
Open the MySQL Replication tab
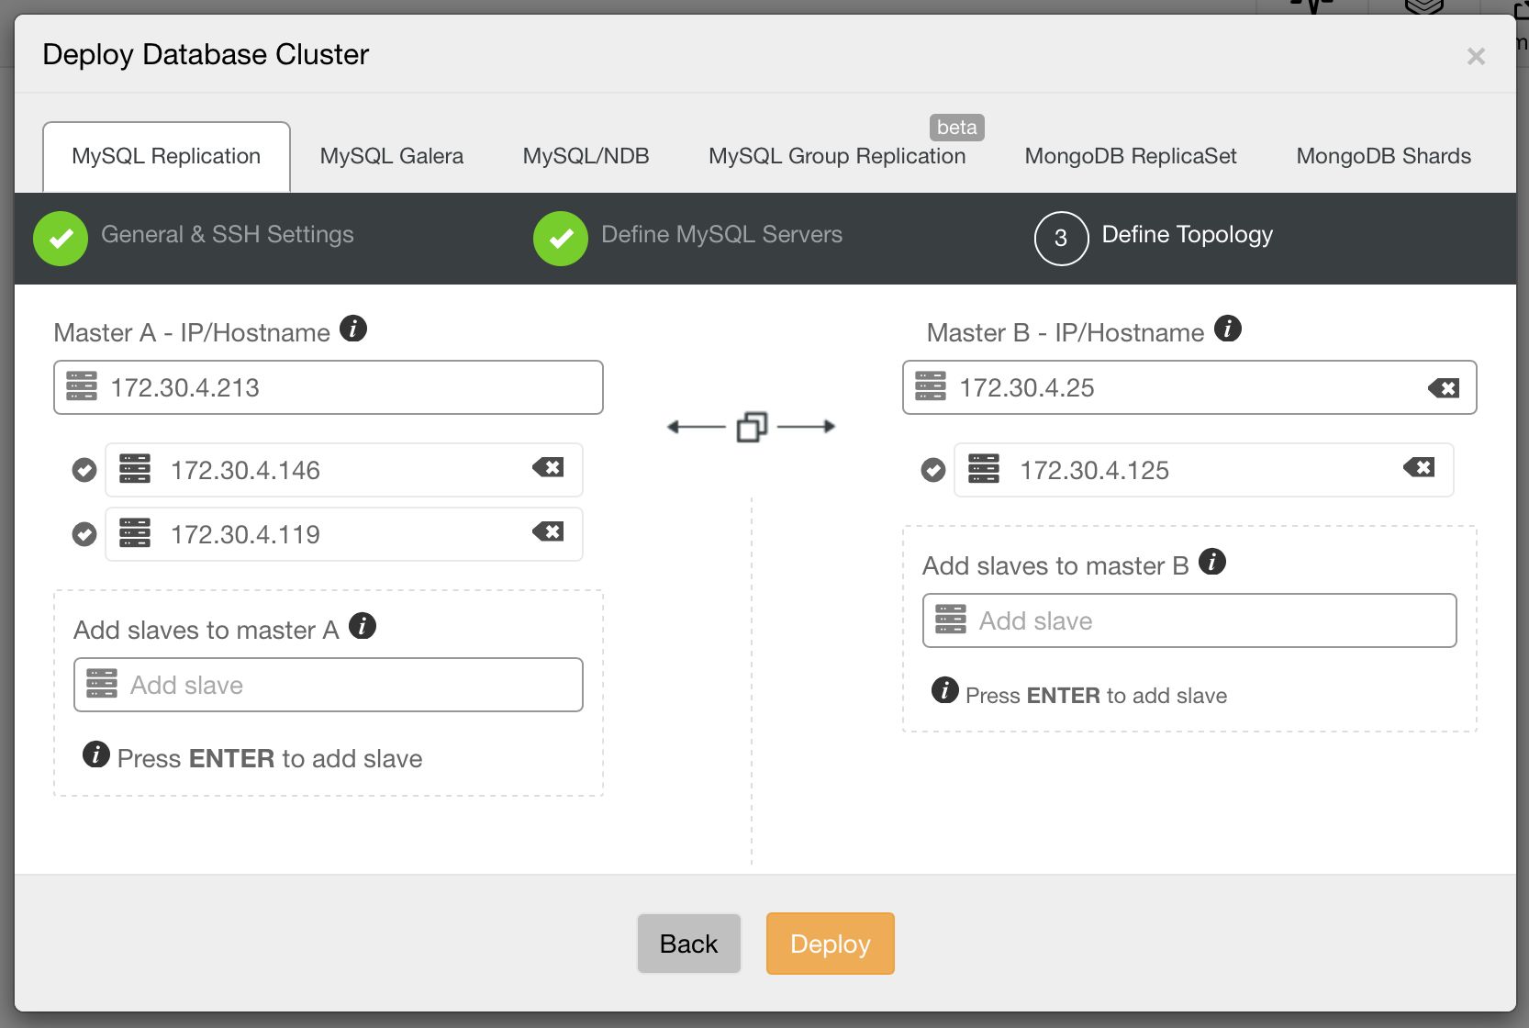tap(166, 156)
